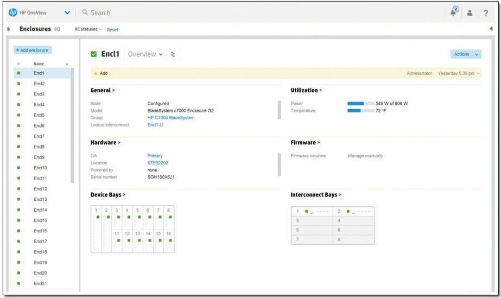Click the warning icon in Add banner
Viewport: 501px width, 298px height.
click(96, 73)
